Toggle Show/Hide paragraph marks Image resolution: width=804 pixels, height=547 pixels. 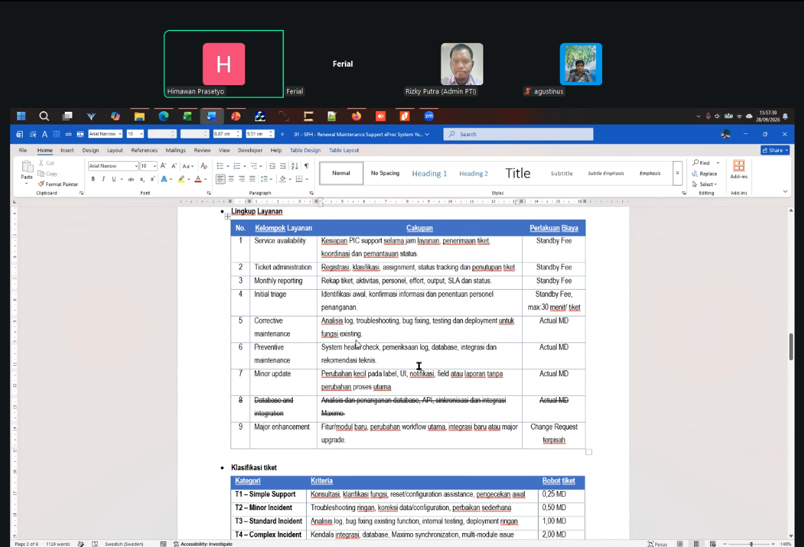[x=306, y=166]
